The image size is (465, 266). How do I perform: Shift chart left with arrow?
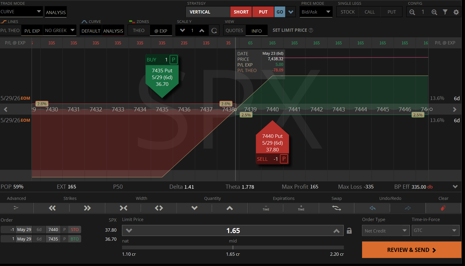coord(6,109)
